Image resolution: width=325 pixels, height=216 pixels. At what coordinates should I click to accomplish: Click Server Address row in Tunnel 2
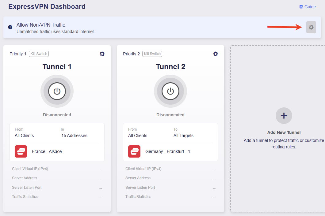(170, 178)
